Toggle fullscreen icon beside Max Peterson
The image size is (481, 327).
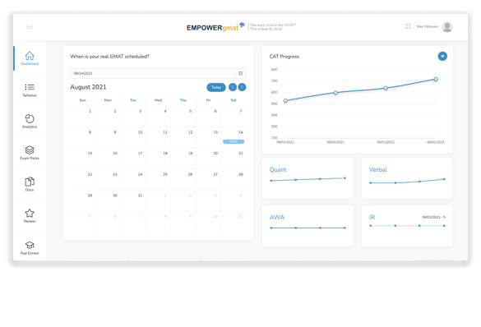click(x=408, y=26)
